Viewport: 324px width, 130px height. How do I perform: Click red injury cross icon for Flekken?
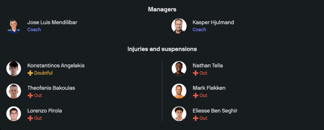click(195, 96)
